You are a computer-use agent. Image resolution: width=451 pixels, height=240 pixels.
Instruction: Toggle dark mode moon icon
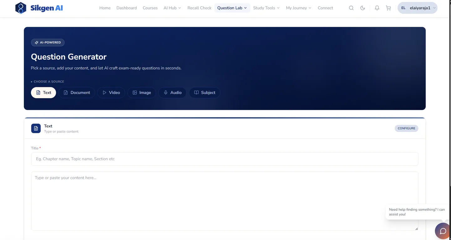(363, 8)
